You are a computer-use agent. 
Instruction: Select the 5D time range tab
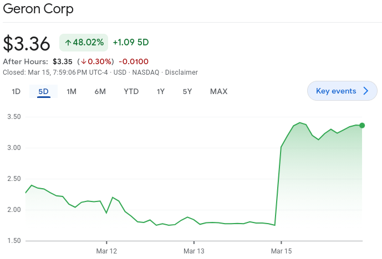pyautogui.click(x=44, y=91)
